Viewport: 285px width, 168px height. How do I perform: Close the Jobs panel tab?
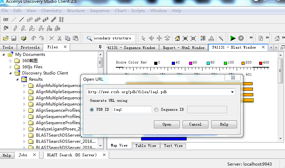(x=35, y=155)
